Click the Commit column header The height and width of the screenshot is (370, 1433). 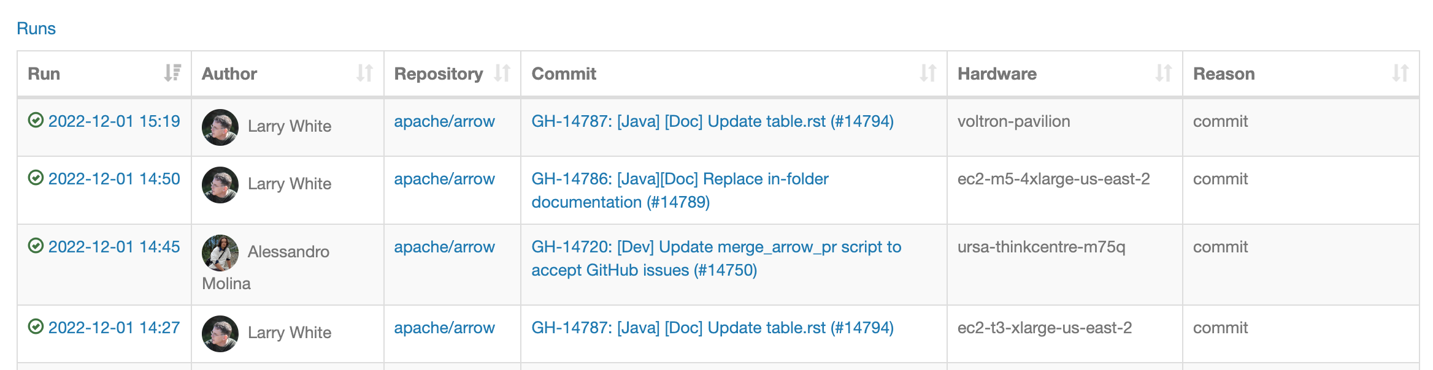(563, 74)
